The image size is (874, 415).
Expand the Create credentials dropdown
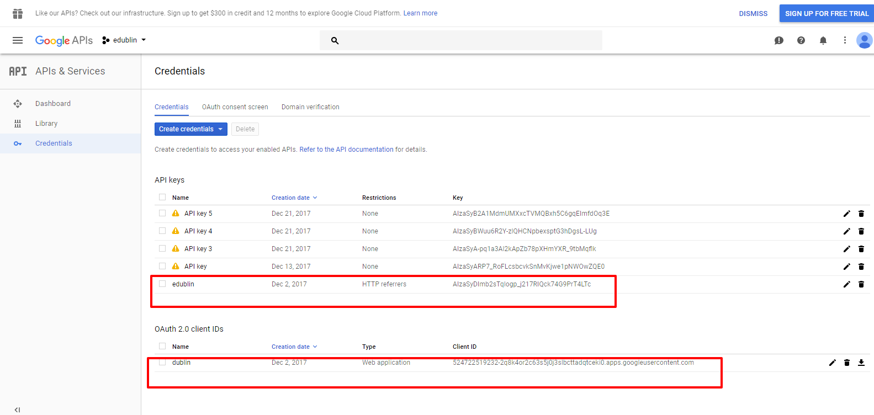(x=191, y=129)
